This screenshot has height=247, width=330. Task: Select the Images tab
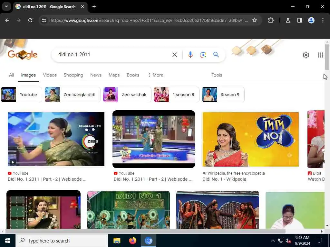point(28,75)
